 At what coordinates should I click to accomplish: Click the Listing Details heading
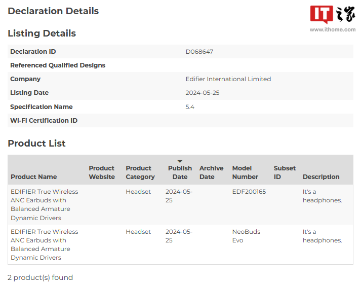(42, 33)
